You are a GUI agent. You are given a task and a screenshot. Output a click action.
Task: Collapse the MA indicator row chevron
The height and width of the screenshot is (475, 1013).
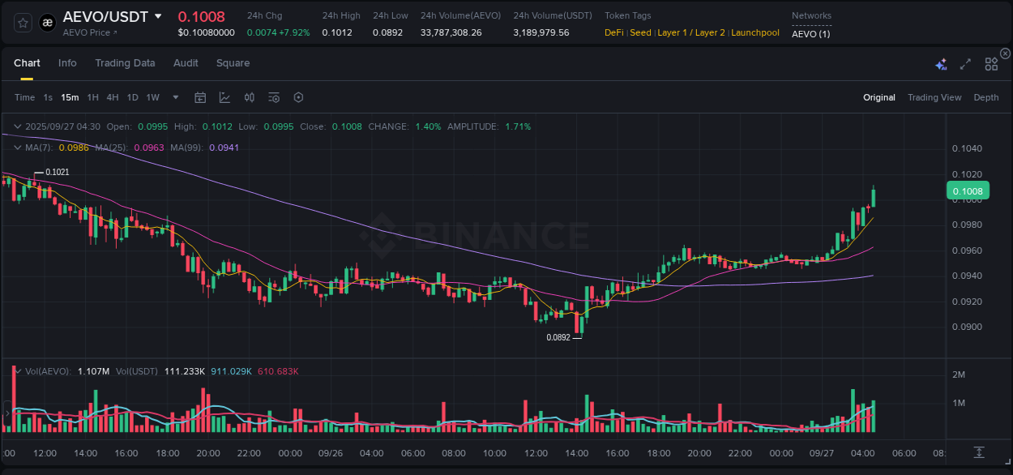17,148
